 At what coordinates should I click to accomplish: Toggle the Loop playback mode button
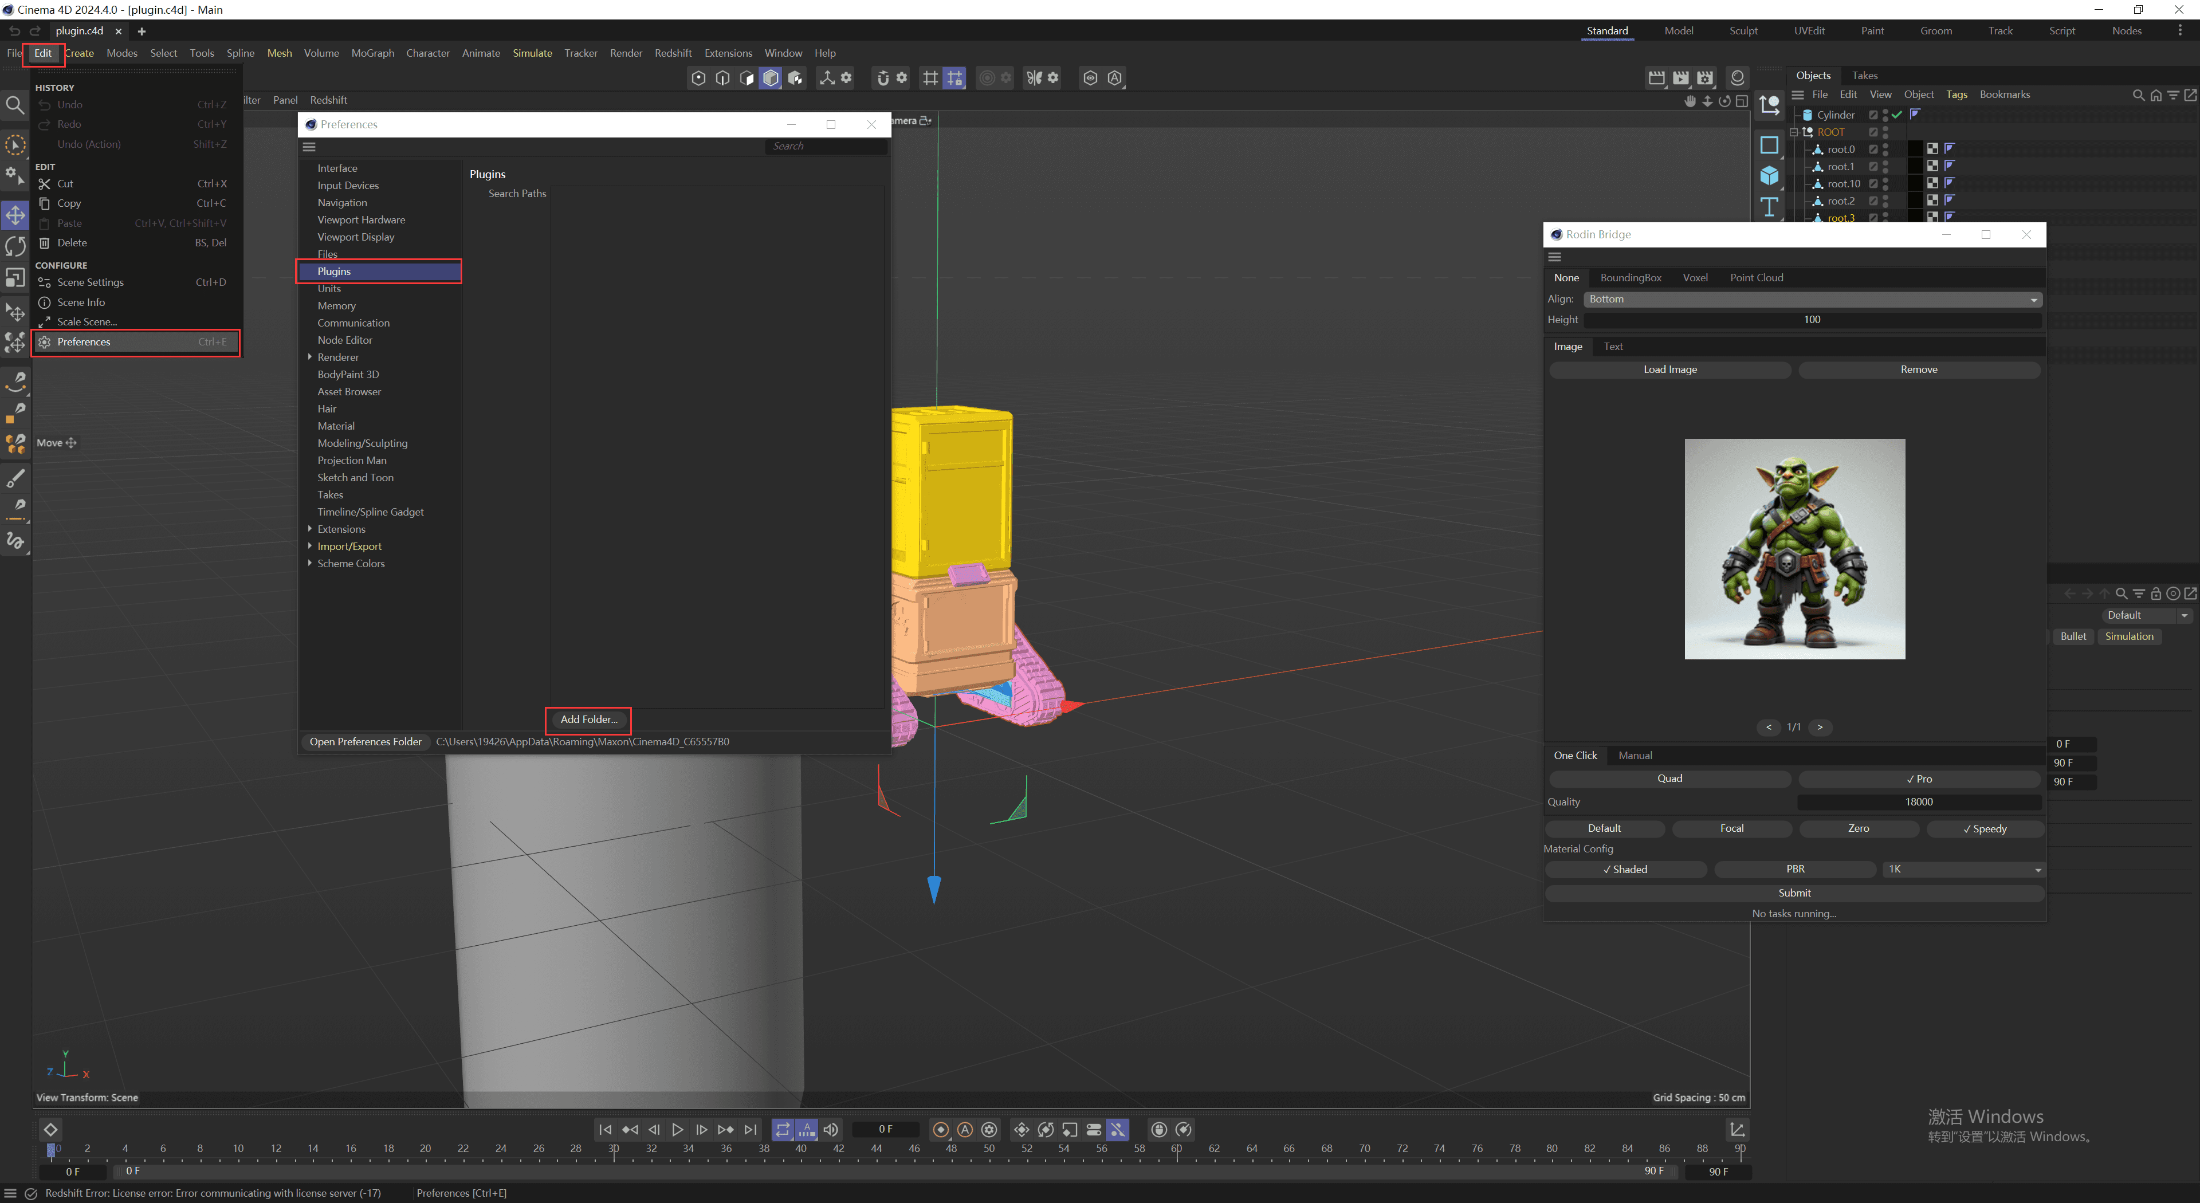tap(783, 1130)
